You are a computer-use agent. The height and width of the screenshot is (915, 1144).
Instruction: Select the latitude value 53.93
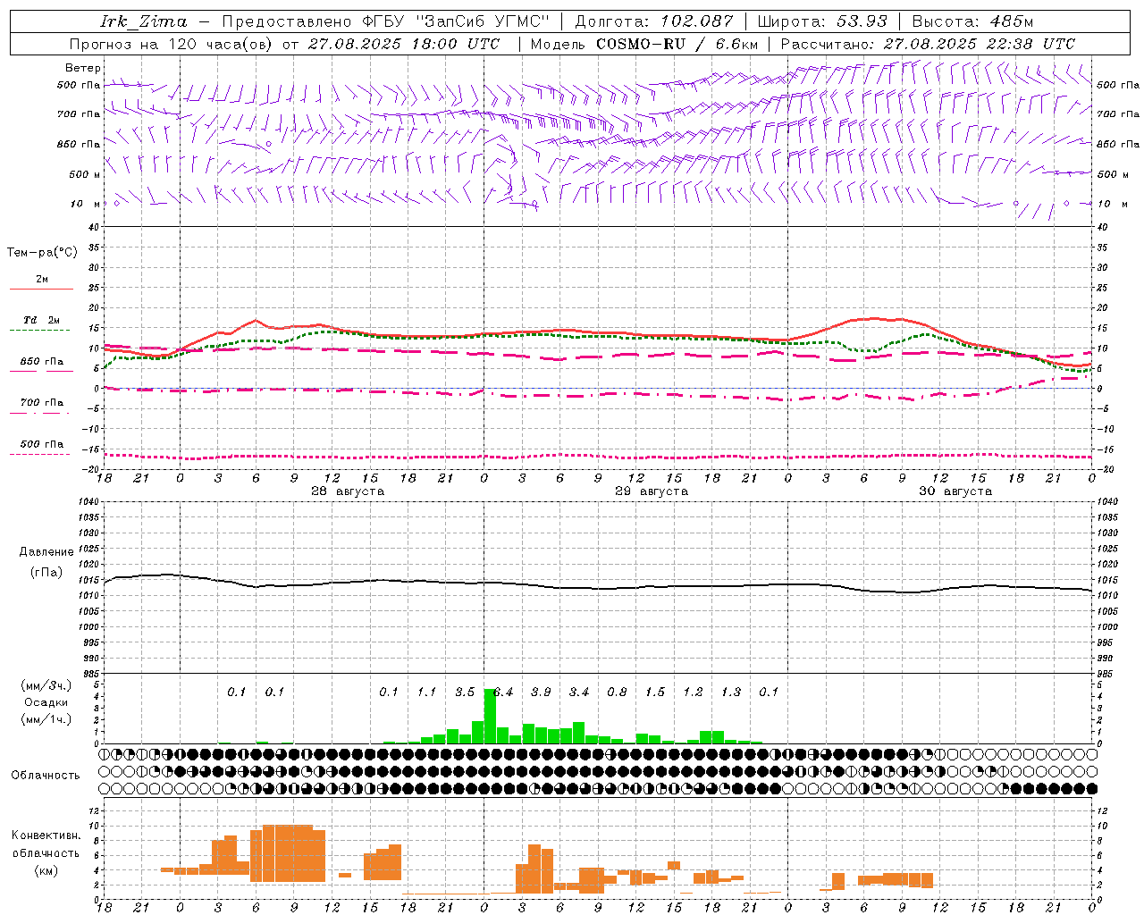click(862, 21)
